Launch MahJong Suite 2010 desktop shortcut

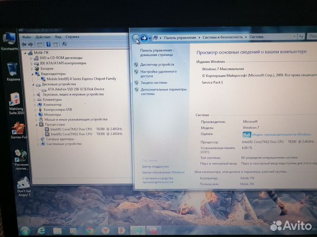16,104
